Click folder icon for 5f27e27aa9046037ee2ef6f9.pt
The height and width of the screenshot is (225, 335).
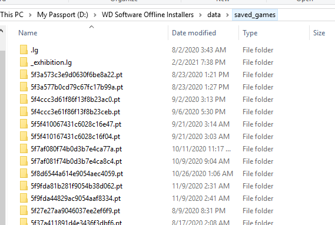pos(24,211)
